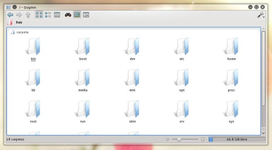
Task: Select the opt folder
Action: point(182,80)
